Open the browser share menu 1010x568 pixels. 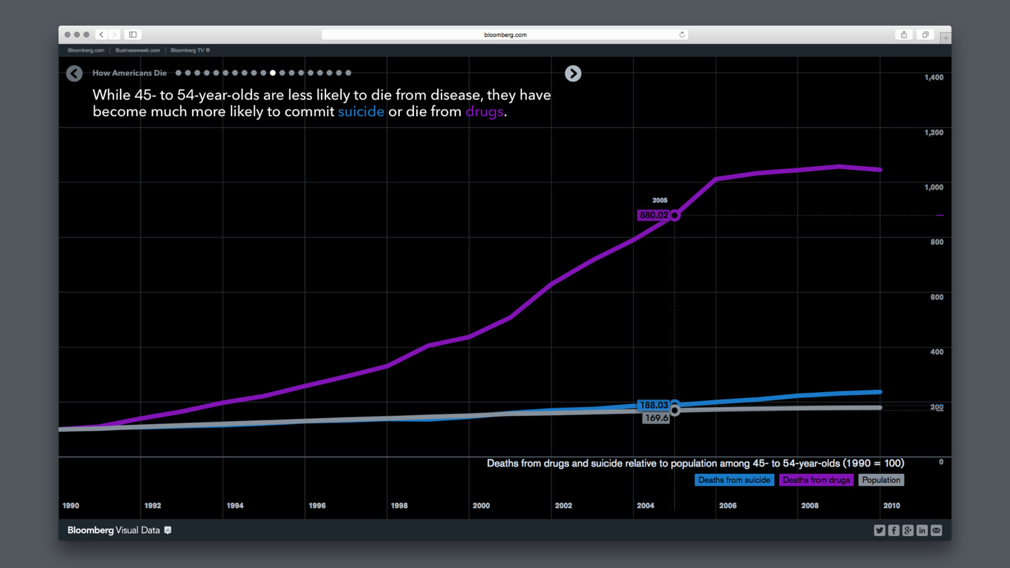[x=903, y=35]
